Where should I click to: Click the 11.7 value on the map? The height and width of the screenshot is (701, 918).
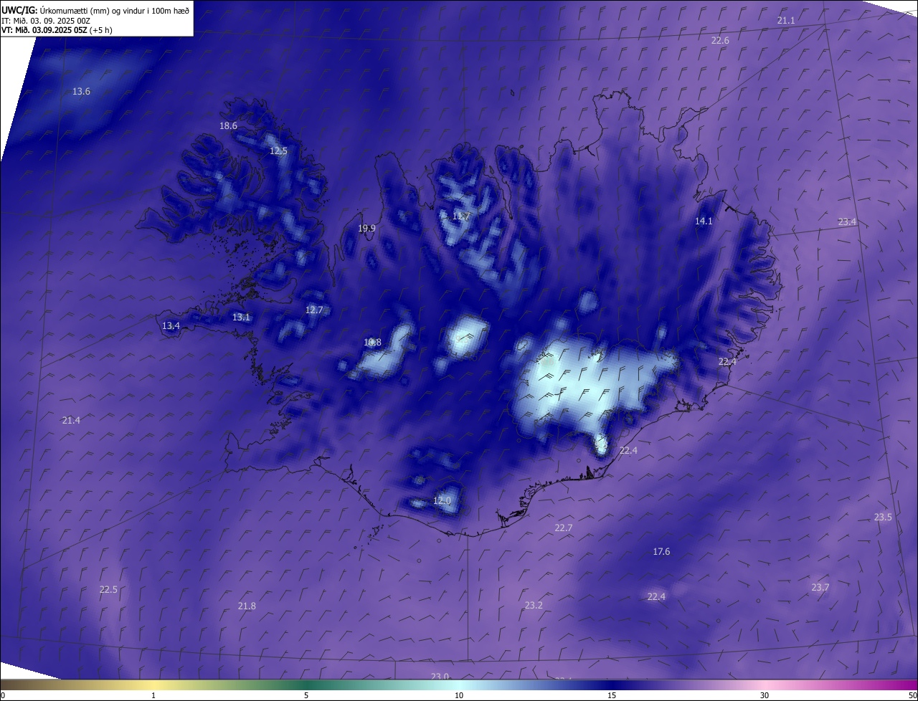pyautogui.click(x=462, y=216)
